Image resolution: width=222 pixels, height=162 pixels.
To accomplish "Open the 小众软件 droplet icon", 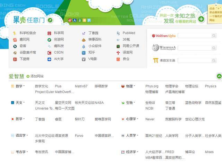I will pos(84,46).
